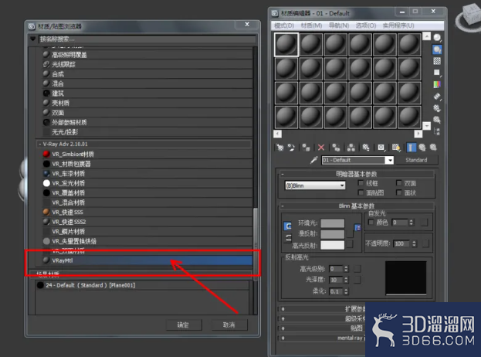This screenshot has width=481, height=357.
Task: Open the browser options triangle menu
Action: tap(33, 39)
